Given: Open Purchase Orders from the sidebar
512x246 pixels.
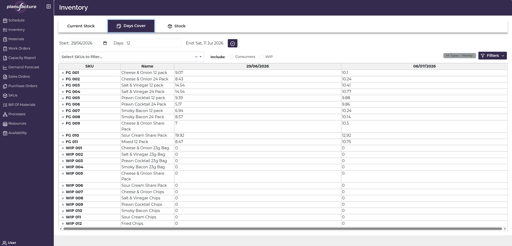Looking at the screenshot, I should [x=23, y=86].
